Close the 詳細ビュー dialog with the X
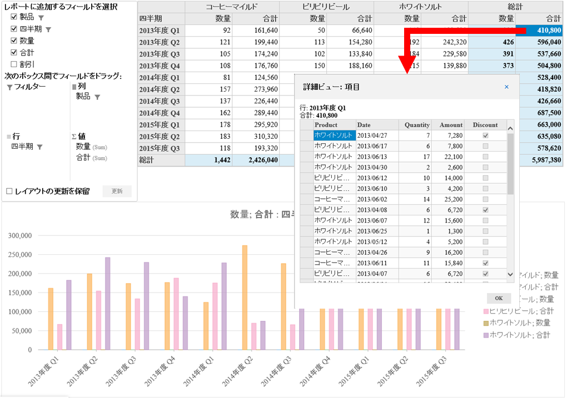The height and width of the screenshot is (398, 567). click(506, 87)
